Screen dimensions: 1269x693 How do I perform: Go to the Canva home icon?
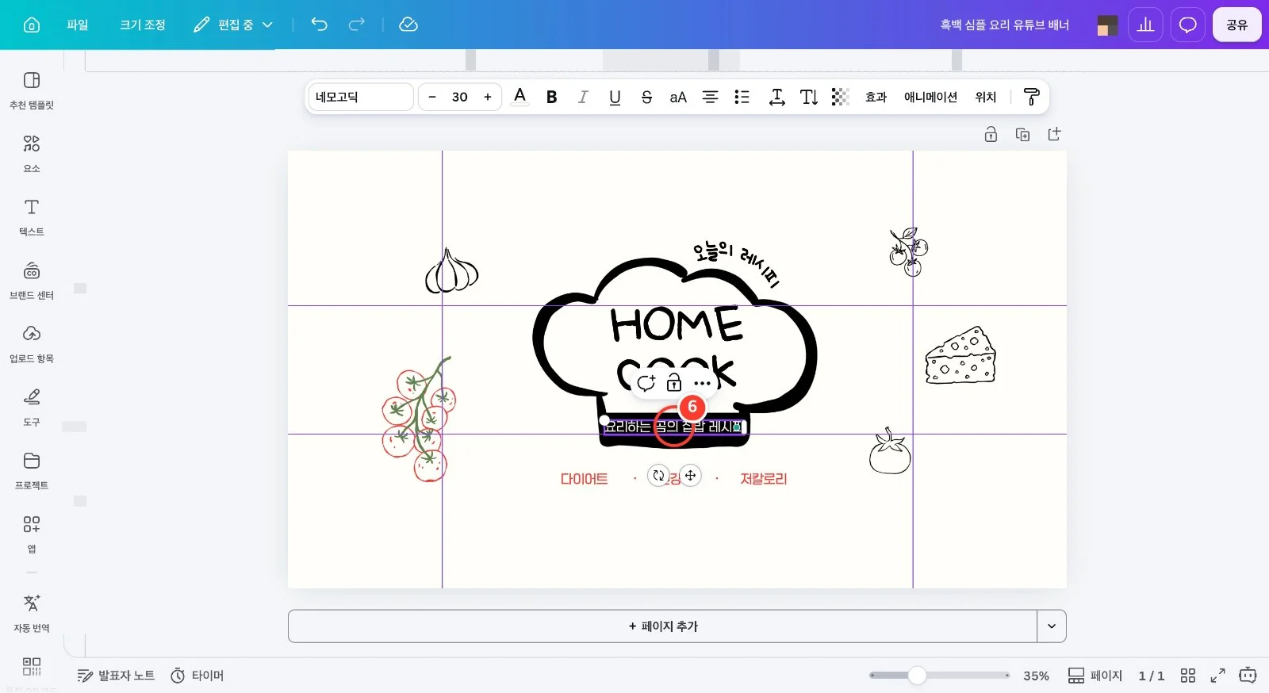coord(32,25)
